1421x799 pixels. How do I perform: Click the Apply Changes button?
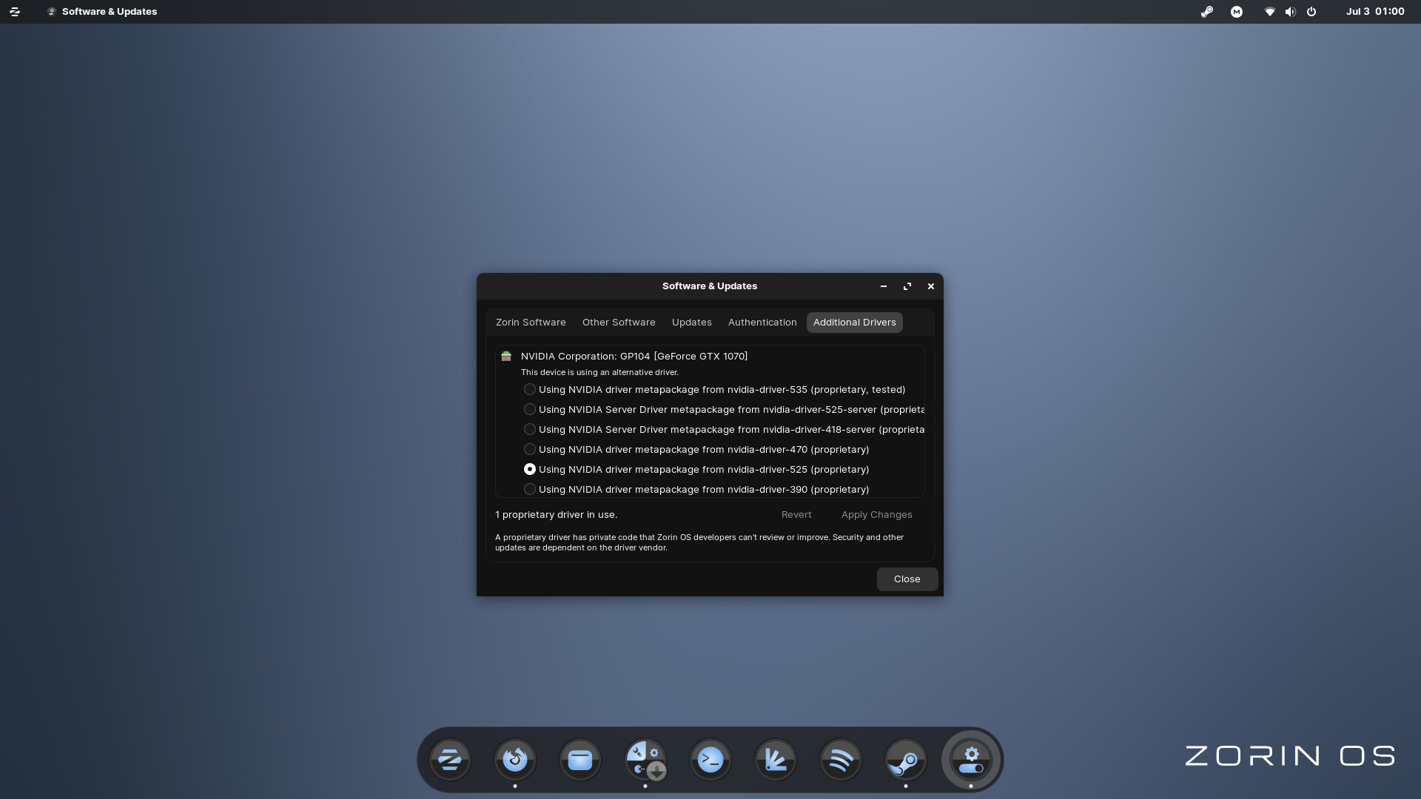pos(876,515)
